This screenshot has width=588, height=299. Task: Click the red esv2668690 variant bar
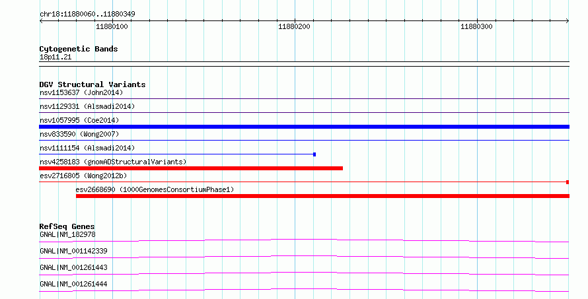[x=322, y=196]
